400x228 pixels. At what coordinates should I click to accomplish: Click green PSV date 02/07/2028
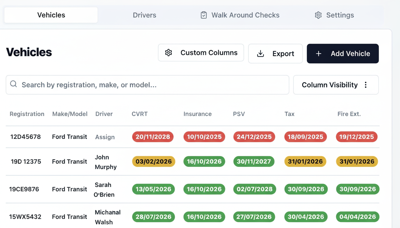click(254, 189)
